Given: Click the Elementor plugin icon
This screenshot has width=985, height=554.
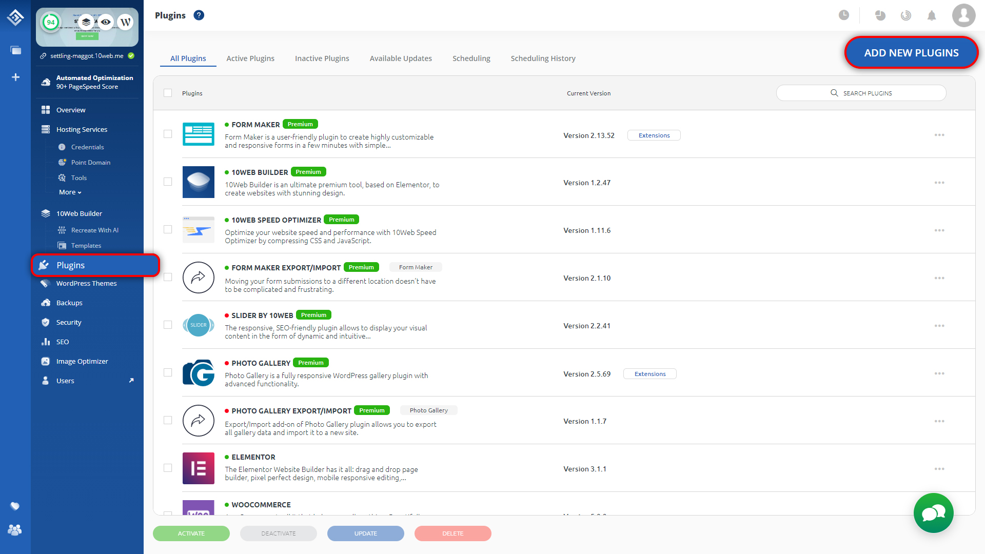Looking at the screenshot, I should click(x=198, y=468).
